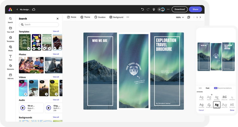
Task: Choose Quicksand font on phone
Action: [202, 105]
